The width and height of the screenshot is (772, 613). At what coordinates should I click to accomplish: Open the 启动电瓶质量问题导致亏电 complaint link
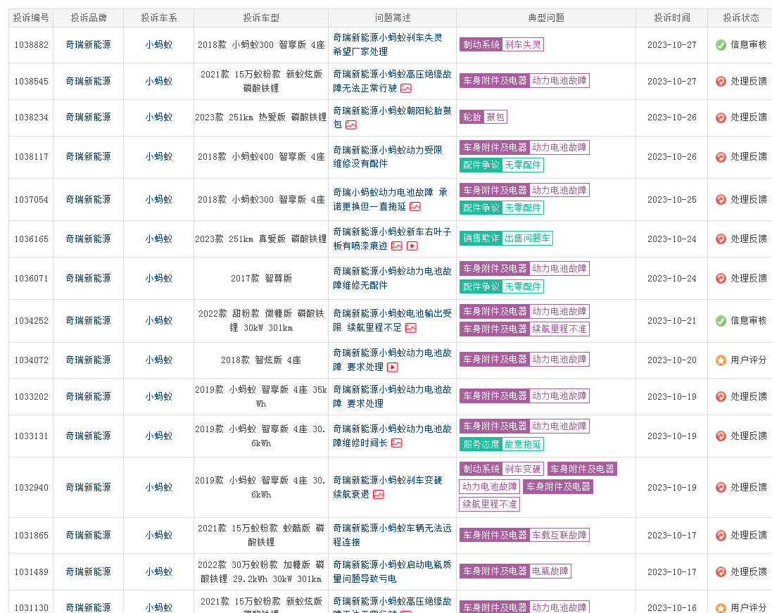tap(393, 571)
